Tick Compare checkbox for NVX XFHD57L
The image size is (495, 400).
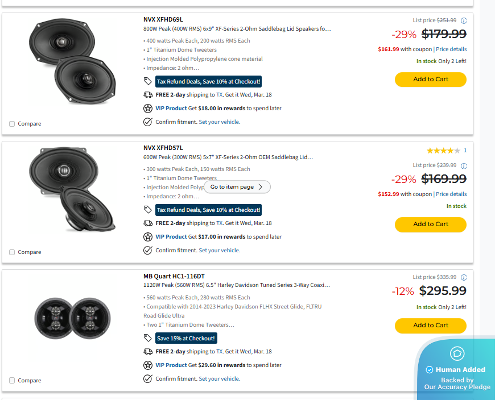[x=13, y=252]
